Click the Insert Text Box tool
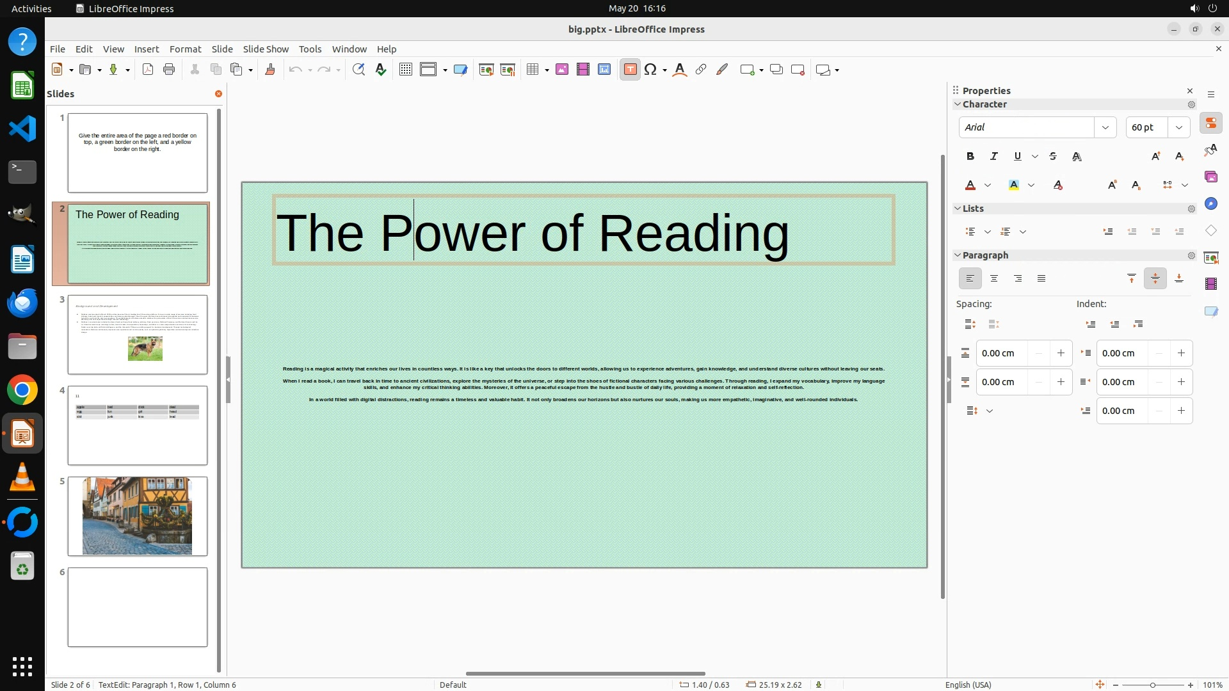The width and height of the screenshot is (1229, 691). pos(630,70)
